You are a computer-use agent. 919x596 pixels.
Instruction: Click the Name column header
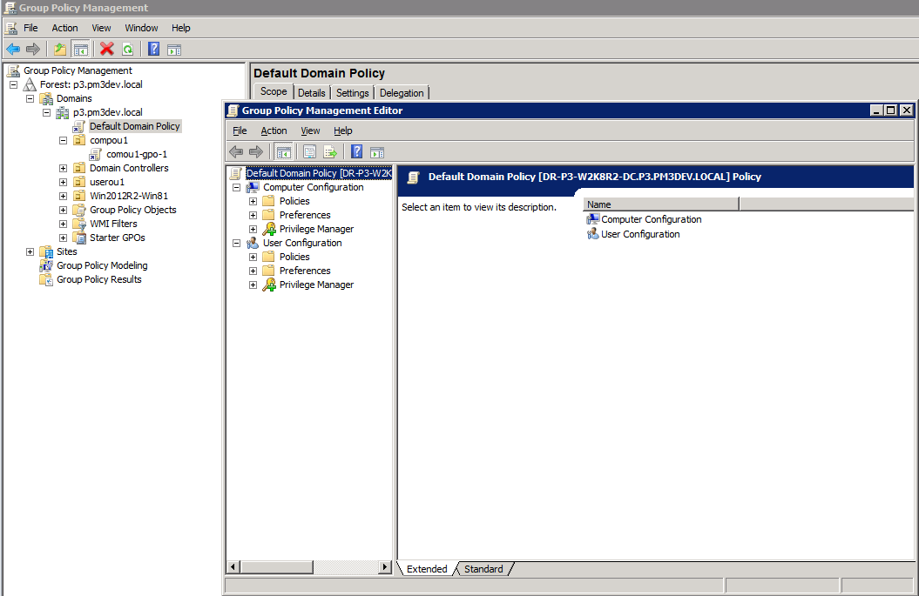(x=661, y=204)
